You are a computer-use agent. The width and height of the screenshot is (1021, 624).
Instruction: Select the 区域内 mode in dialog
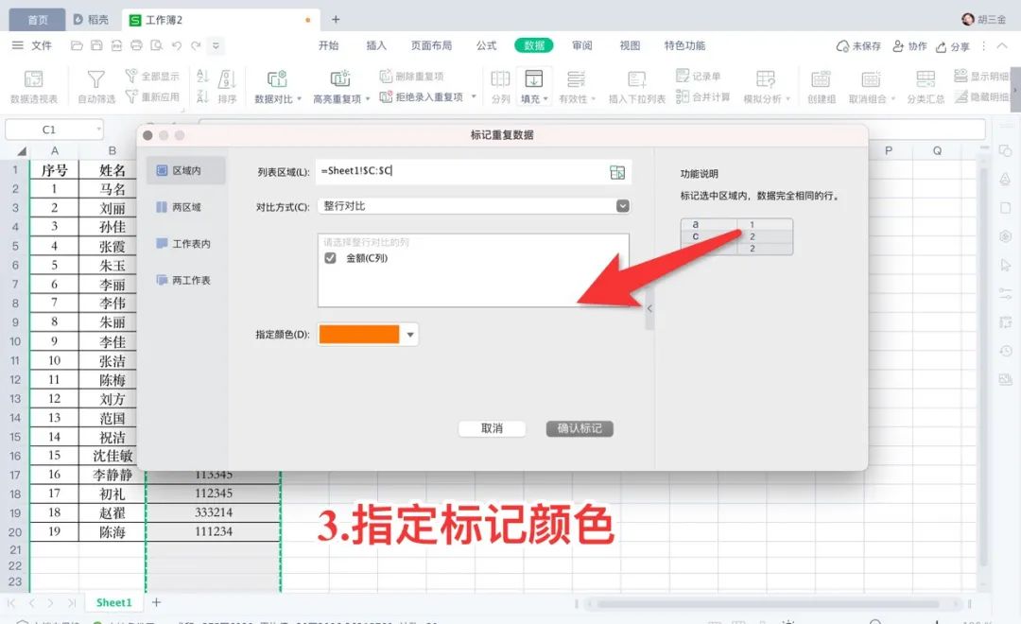pos(185,171)
